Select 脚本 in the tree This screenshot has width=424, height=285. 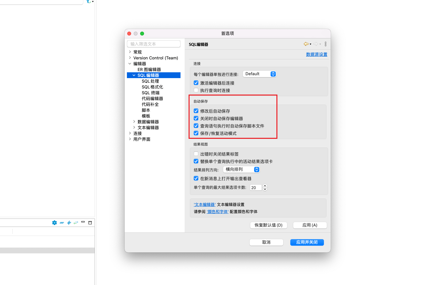click(146, 110)
